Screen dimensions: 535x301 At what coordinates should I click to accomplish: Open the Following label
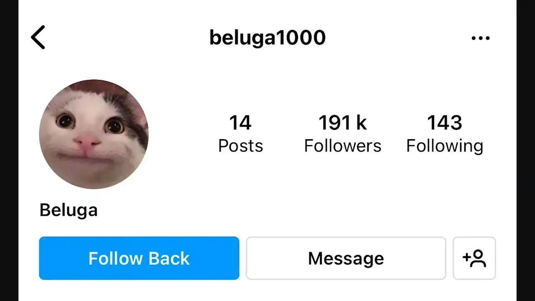(x=445, y=146)
